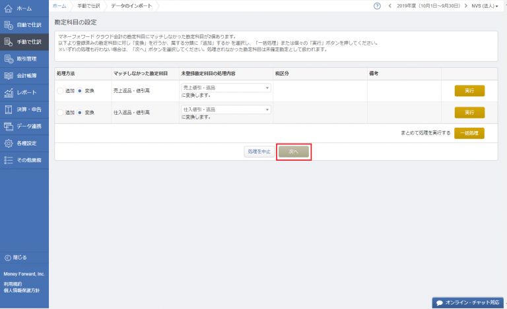Open the 各種設定 gear icon
Viewport: 507px width, 309px height.
coord(9,143)
